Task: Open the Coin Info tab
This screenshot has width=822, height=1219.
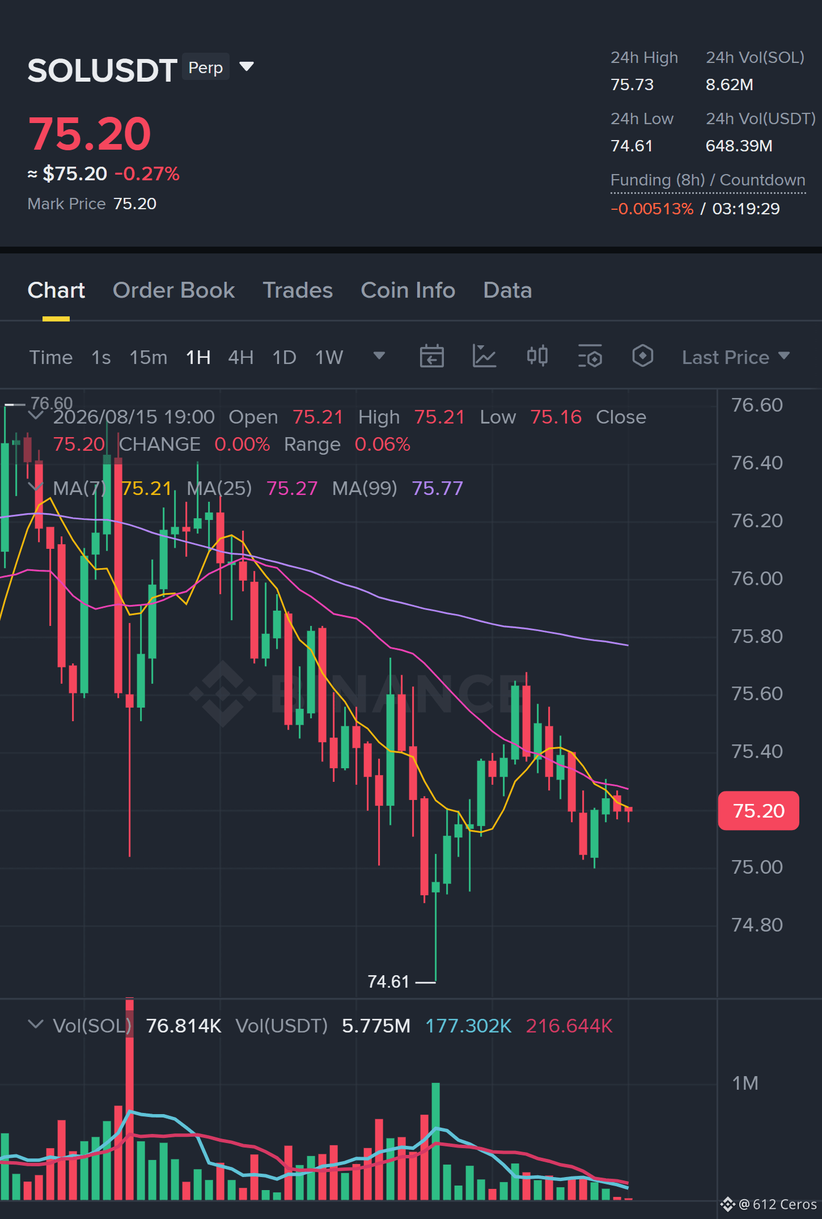Action: (x=408, y=290)
